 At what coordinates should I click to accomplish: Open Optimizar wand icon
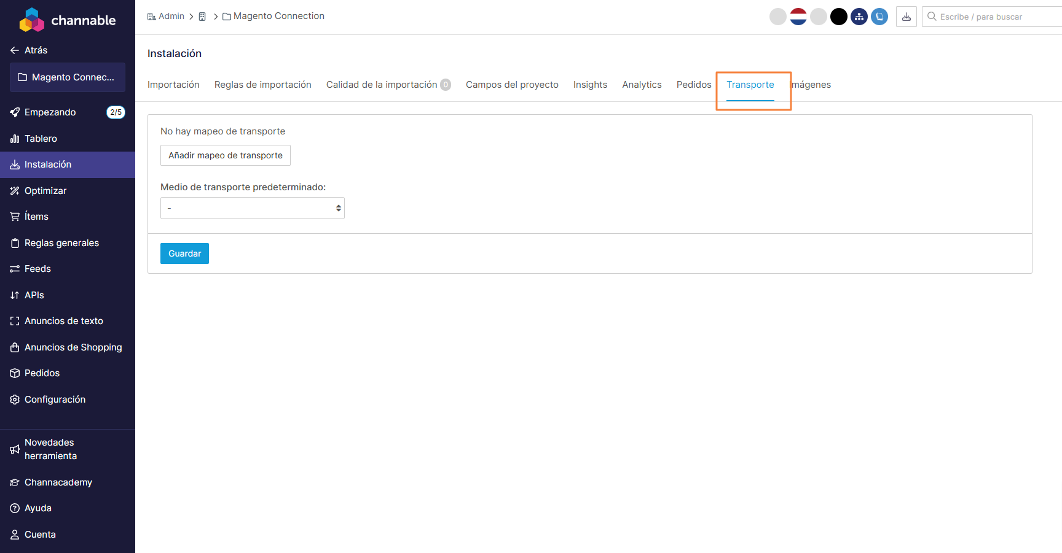coord(15,191)
